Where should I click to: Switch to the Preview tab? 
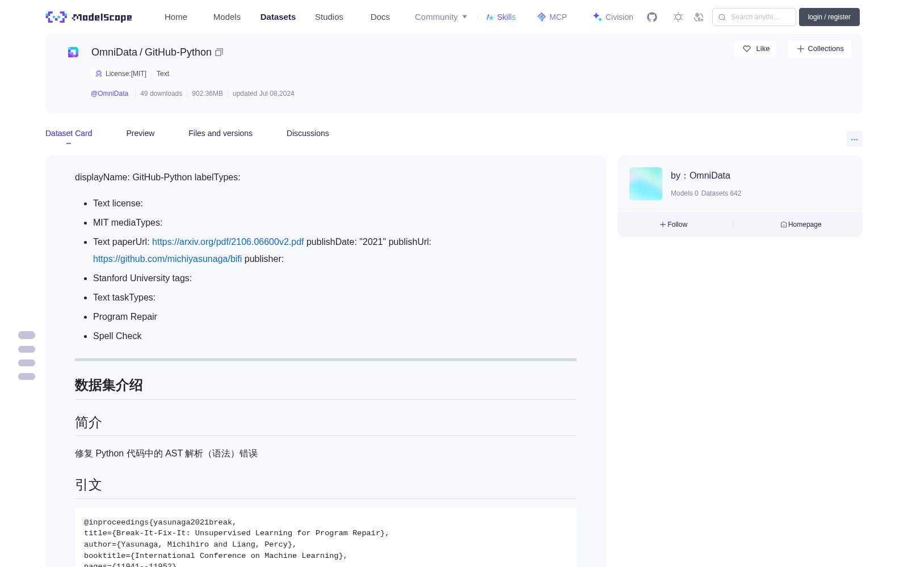(140, 133)
